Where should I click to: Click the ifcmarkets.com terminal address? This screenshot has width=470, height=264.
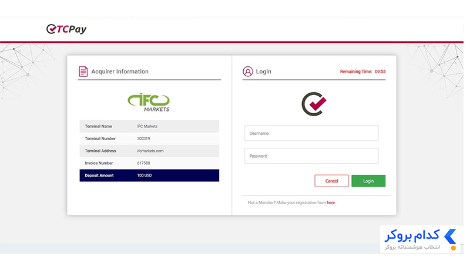(150, 151)
